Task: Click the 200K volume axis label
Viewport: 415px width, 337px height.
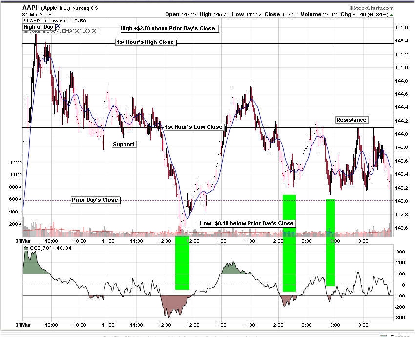Action: click(15, 224)
